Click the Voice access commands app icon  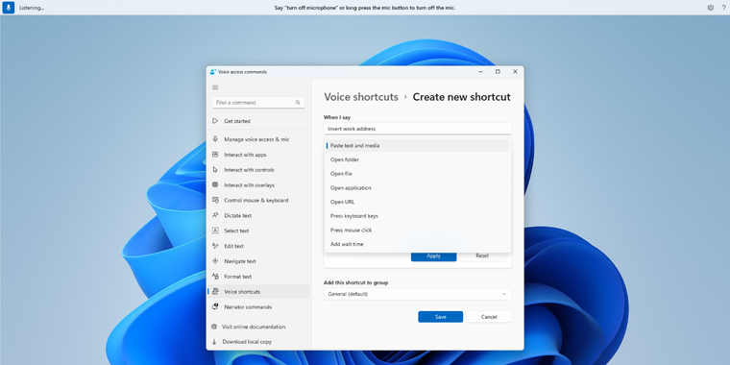213,72
